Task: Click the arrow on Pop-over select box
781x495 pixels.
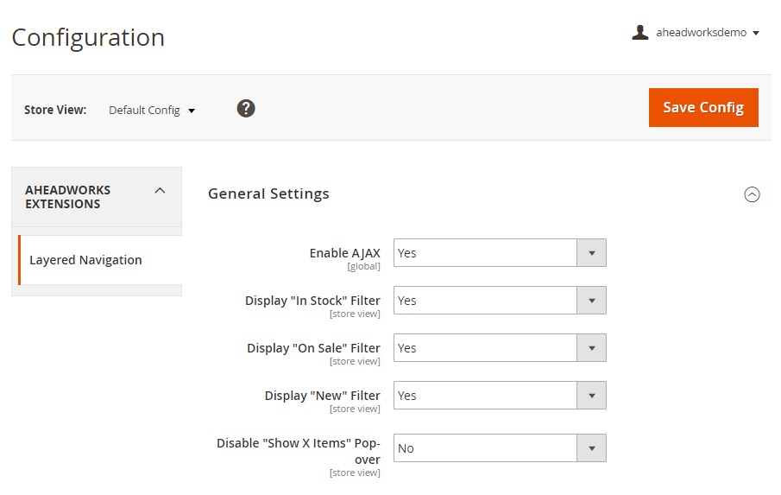Action: click(592, 448)
